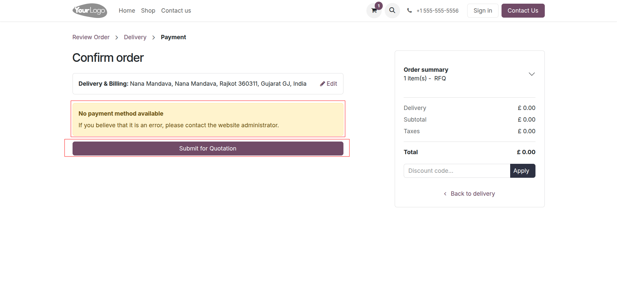Click the pencil Edit address icon

pos(322,84)
